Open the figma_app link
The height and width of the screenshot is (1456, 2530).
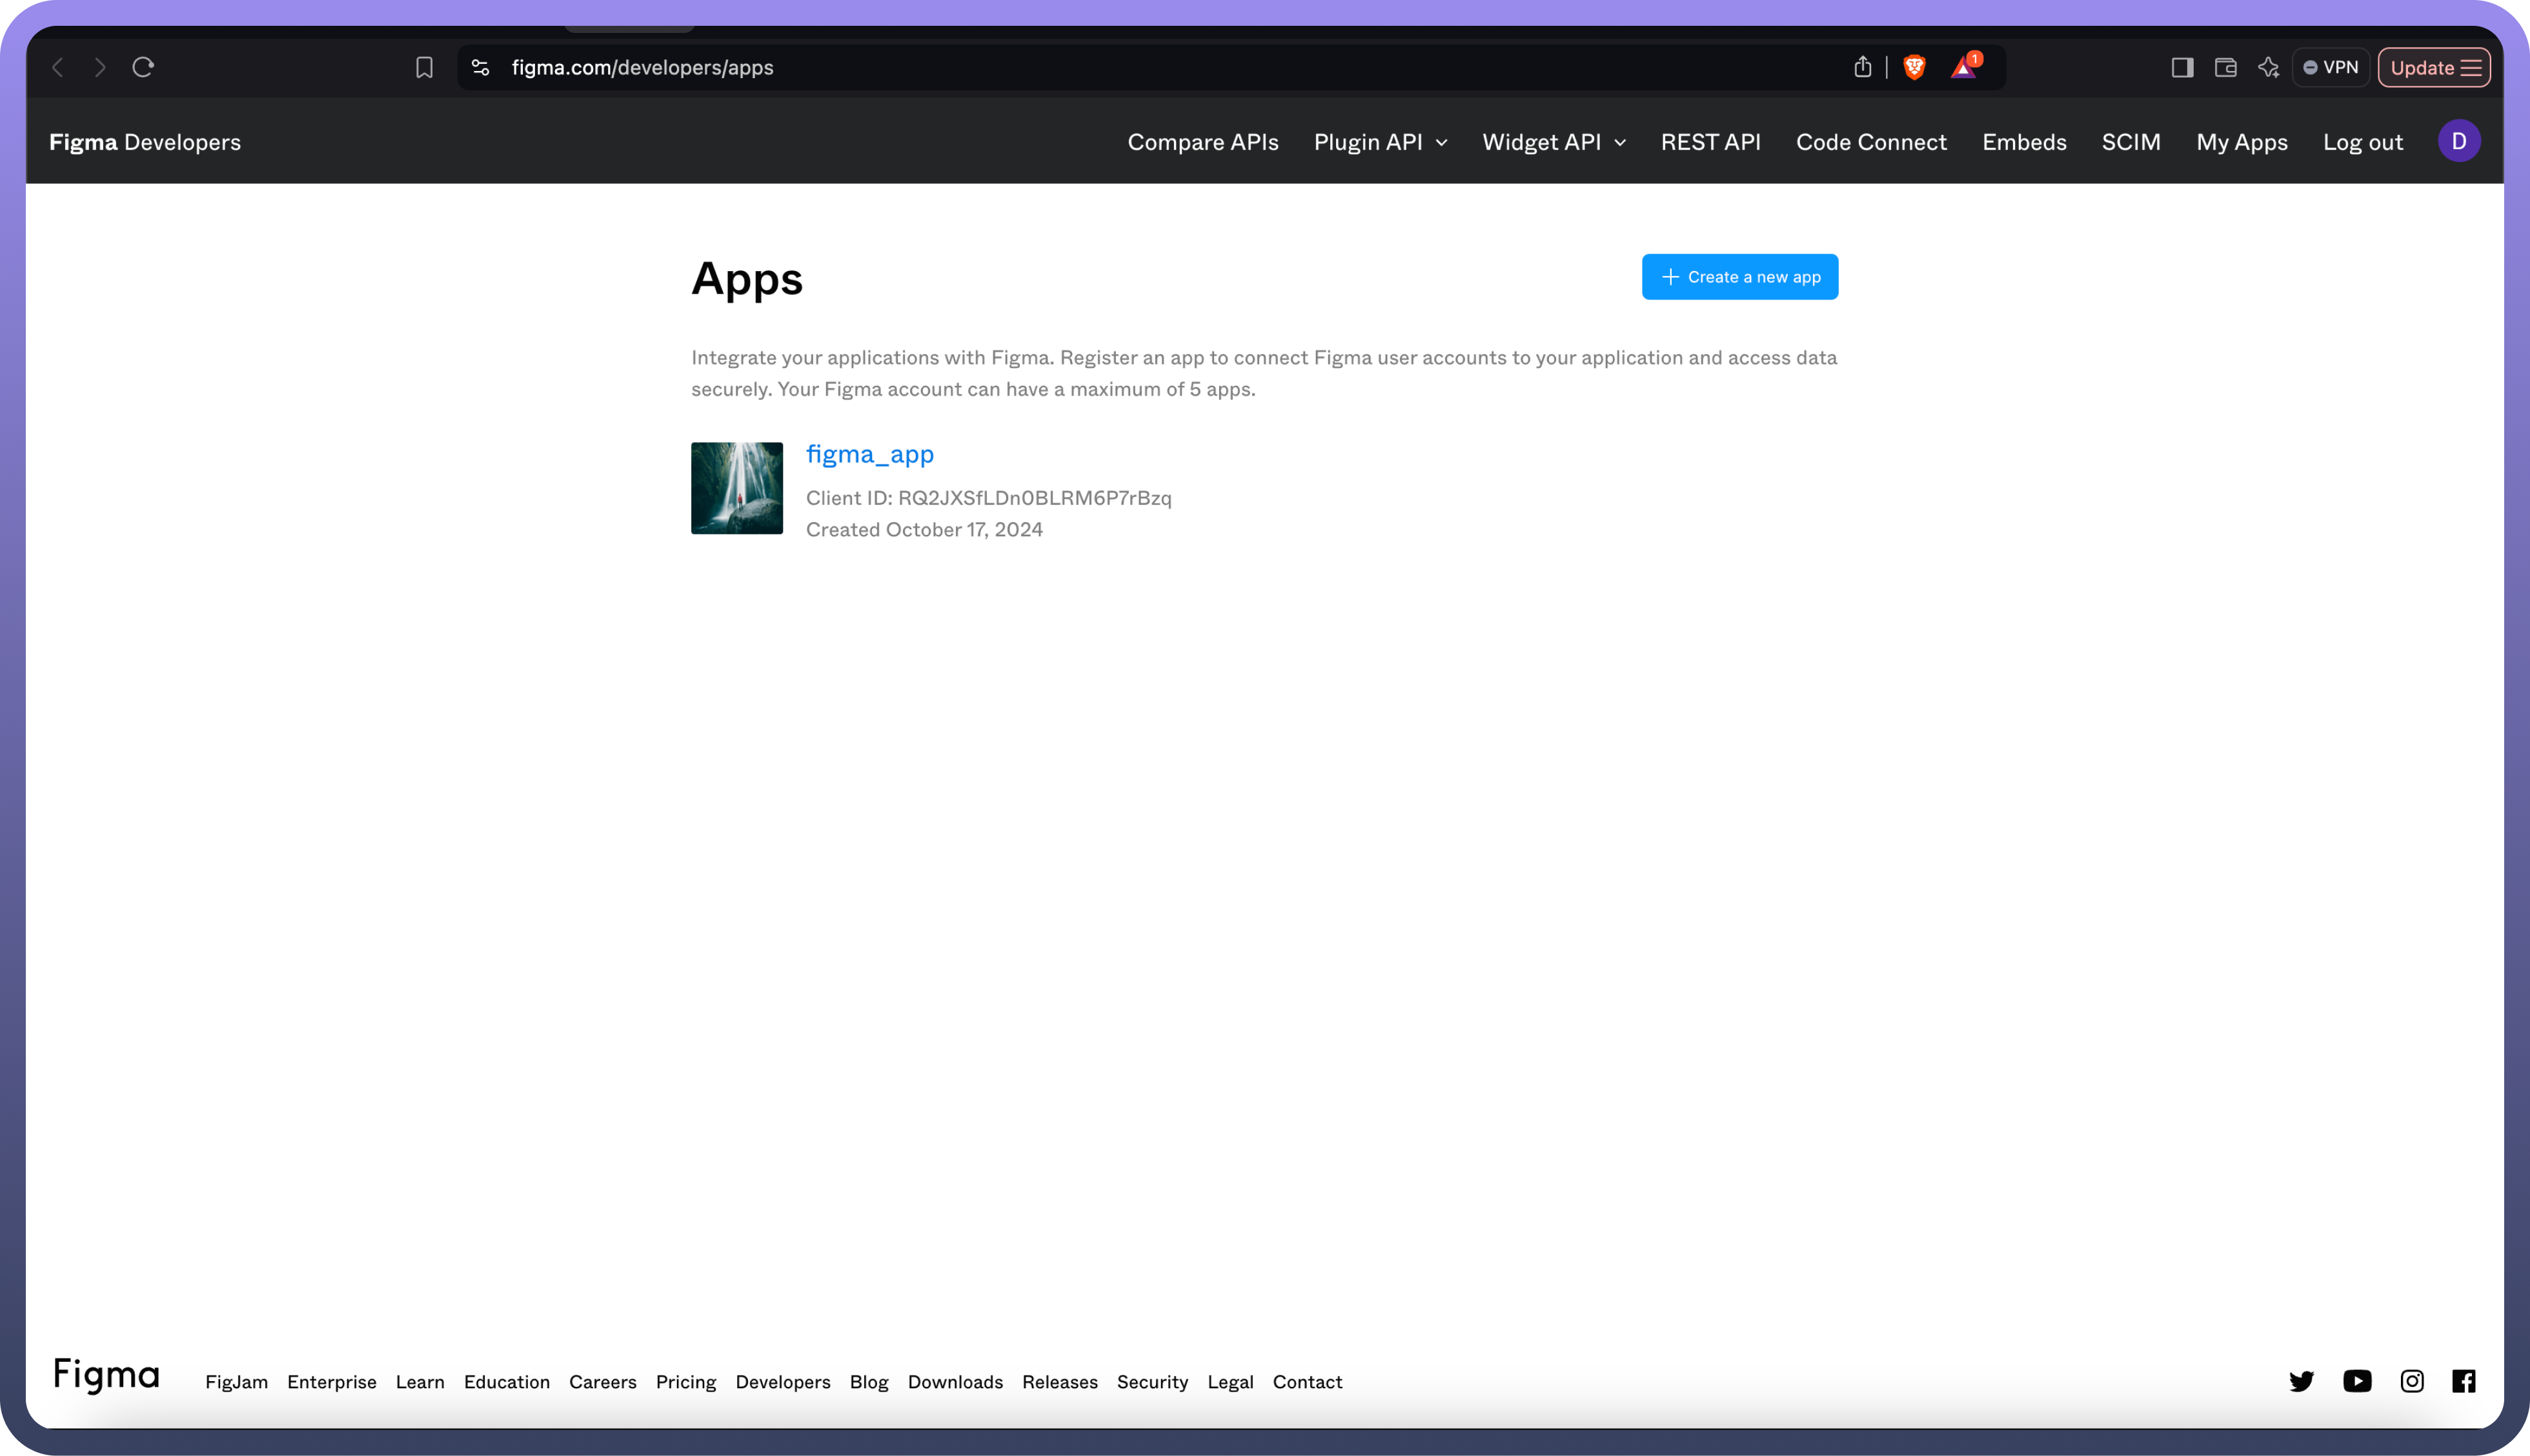point(869,454)
